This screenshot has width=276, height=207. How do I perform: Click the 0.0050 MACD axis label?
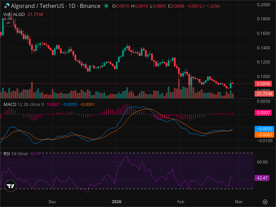[x=263, y=101]
